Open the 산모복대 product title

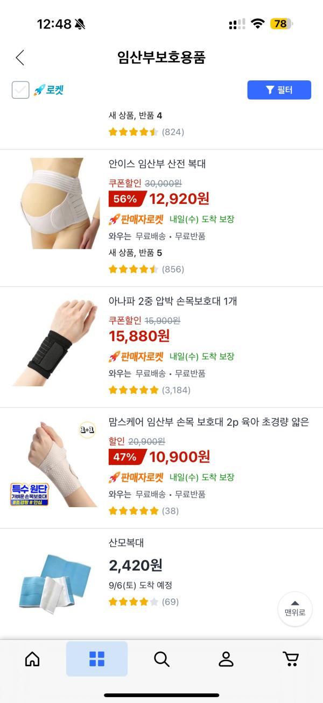click(127, 543)
